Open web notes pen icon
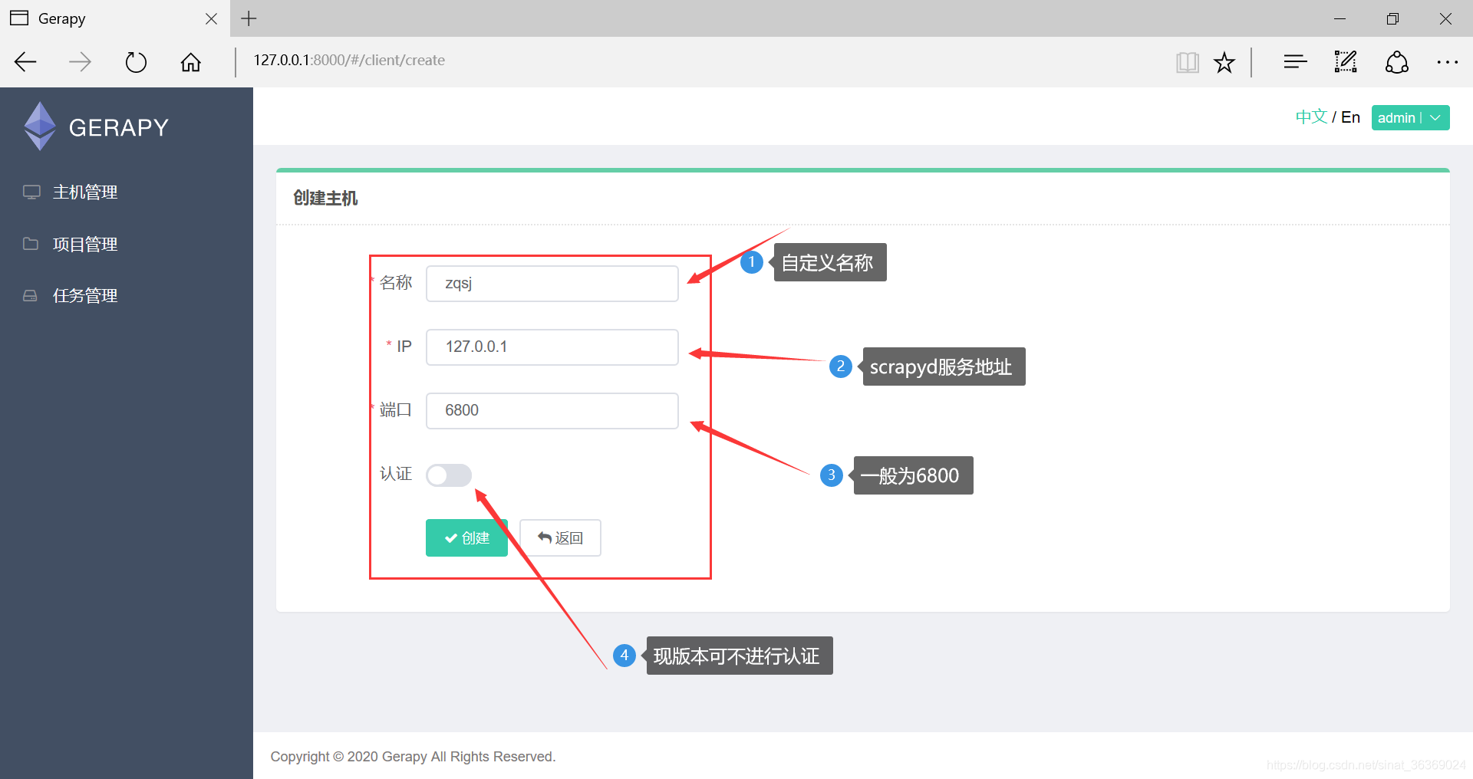 click(1346, 61)
